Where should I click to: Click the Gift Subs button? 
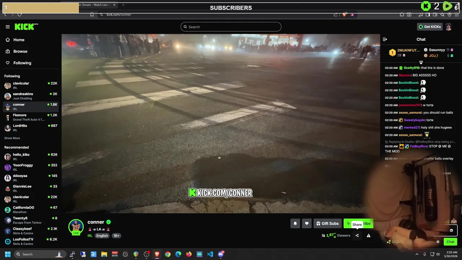click(327, 224)
